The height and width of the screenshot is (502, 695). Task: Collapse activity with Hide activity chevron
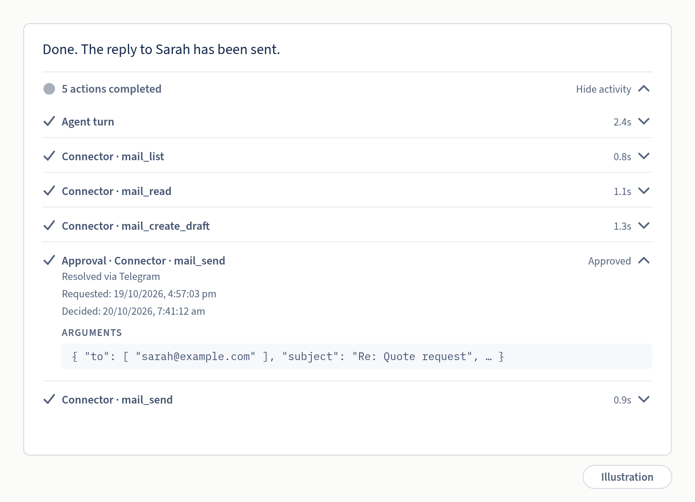[644, 89]
